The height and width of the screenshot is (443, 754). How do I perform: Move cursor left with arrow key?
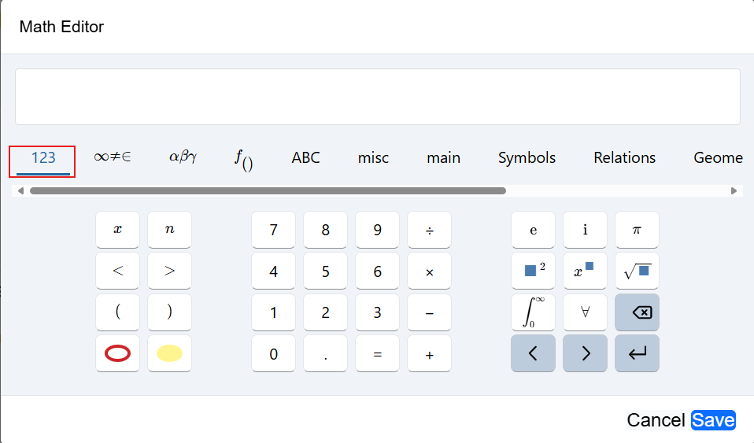533,353
